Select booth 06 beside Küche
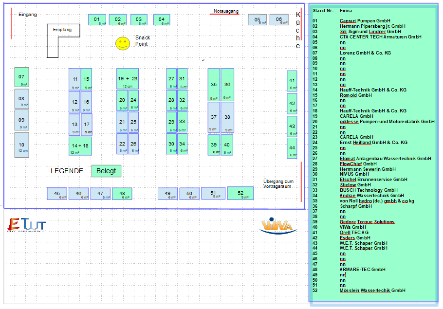The image size is (443, 309). tap(279, 20)
